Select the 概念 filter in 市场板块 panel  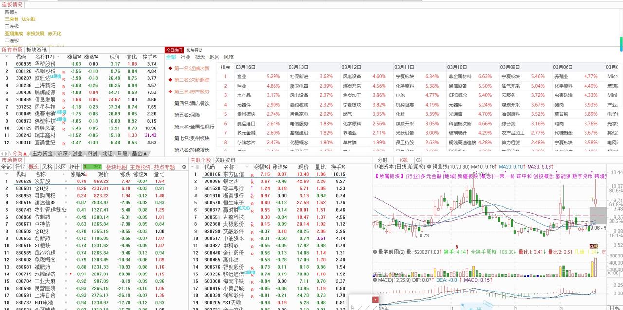[34, 166]
